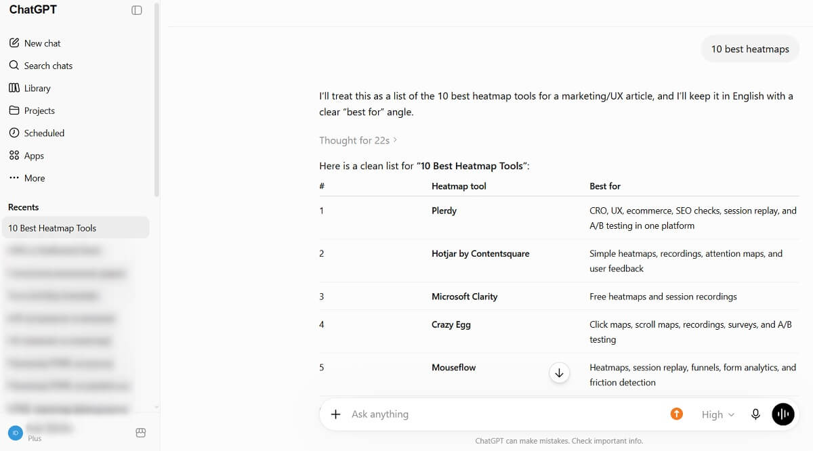Click 'Free heatmaps and session recordings' cell
The height and width of the screenshot is (451, 813).
(x=663, y=297)
